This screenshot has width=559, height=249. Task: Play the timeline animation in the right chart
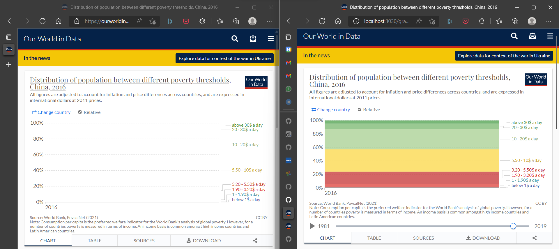[x=312, y=226]
